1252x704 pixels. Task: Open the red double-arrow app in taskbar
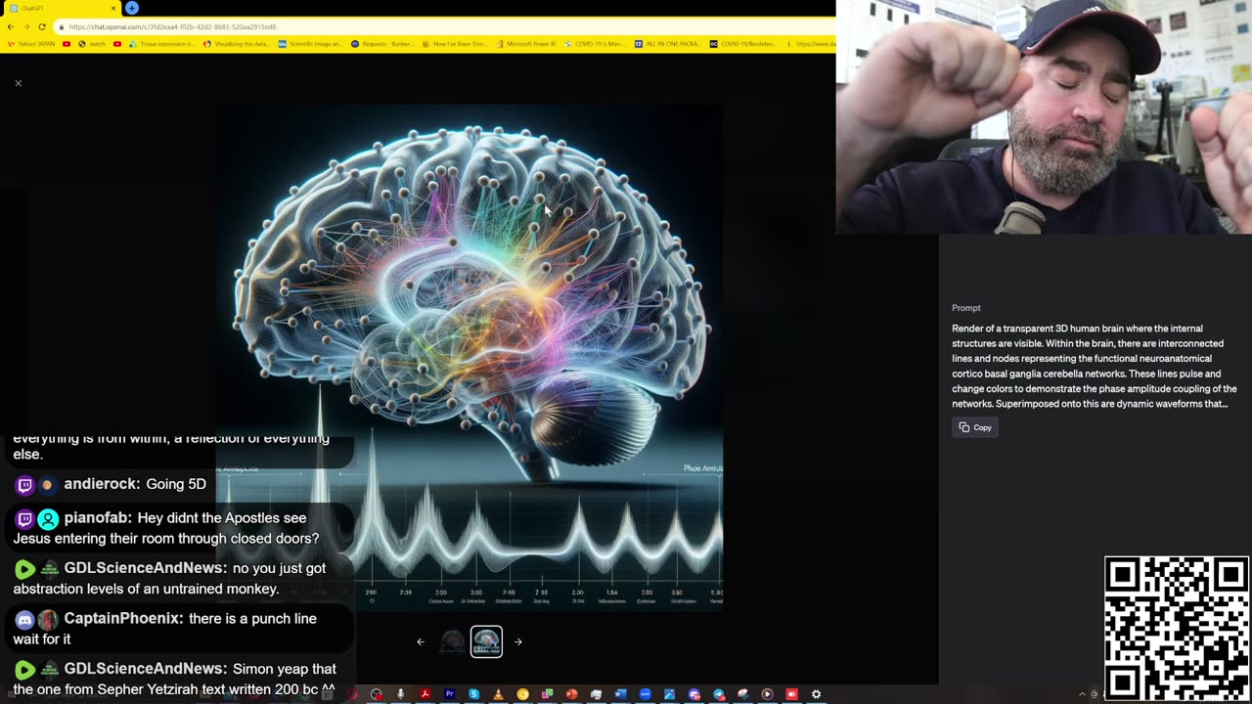pyautogui.click(x=791, y=694)
